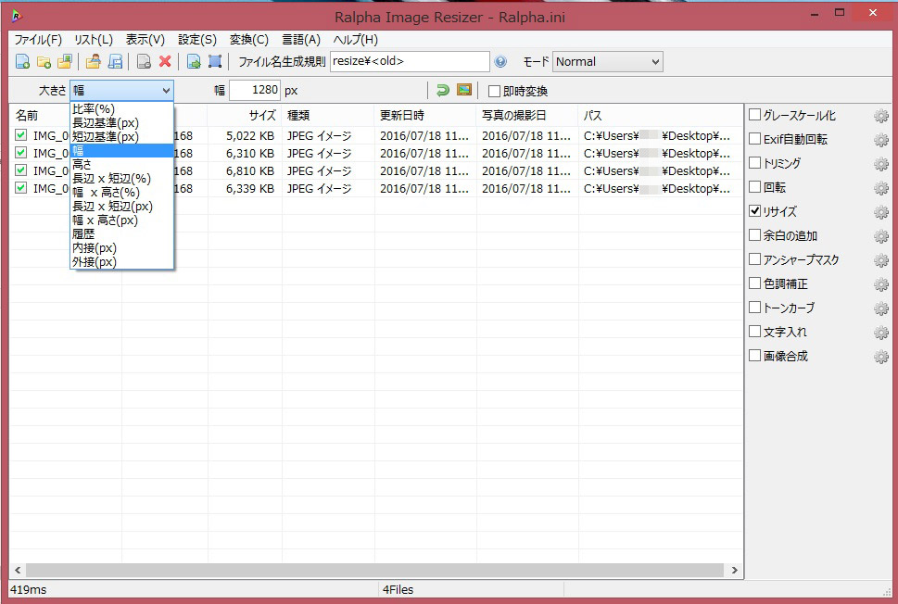Click the サイズ column header

[x=261, y=116]
